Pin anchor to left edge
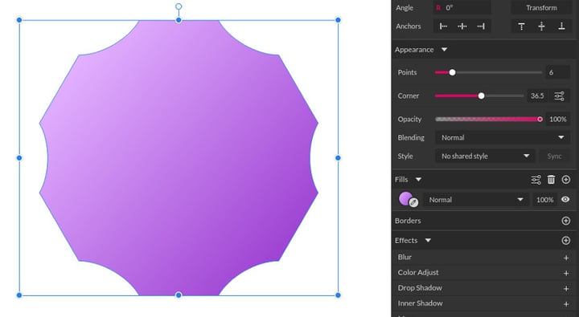 (443, 26)
